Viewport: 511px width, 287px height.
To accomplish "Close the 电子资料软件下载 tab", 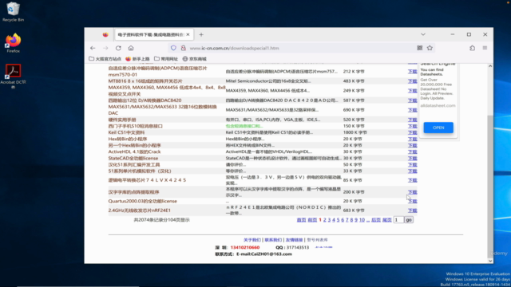I will coord(188,34).
